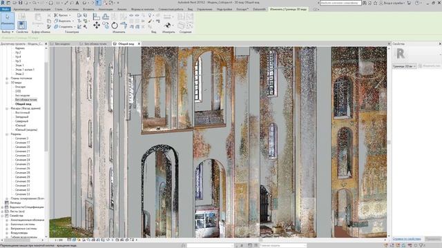Switch to the Вставить ribbon tab
The image size is (442, 248).
click(88, 9)
